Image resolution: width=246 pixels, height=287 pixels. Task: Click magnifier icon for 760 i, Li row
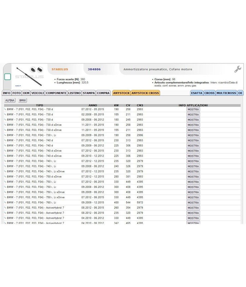5,203
